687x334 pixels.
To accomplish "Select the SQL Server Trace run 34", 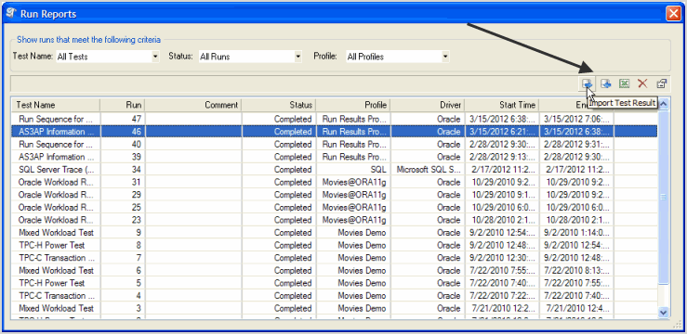I will [335, 169].
